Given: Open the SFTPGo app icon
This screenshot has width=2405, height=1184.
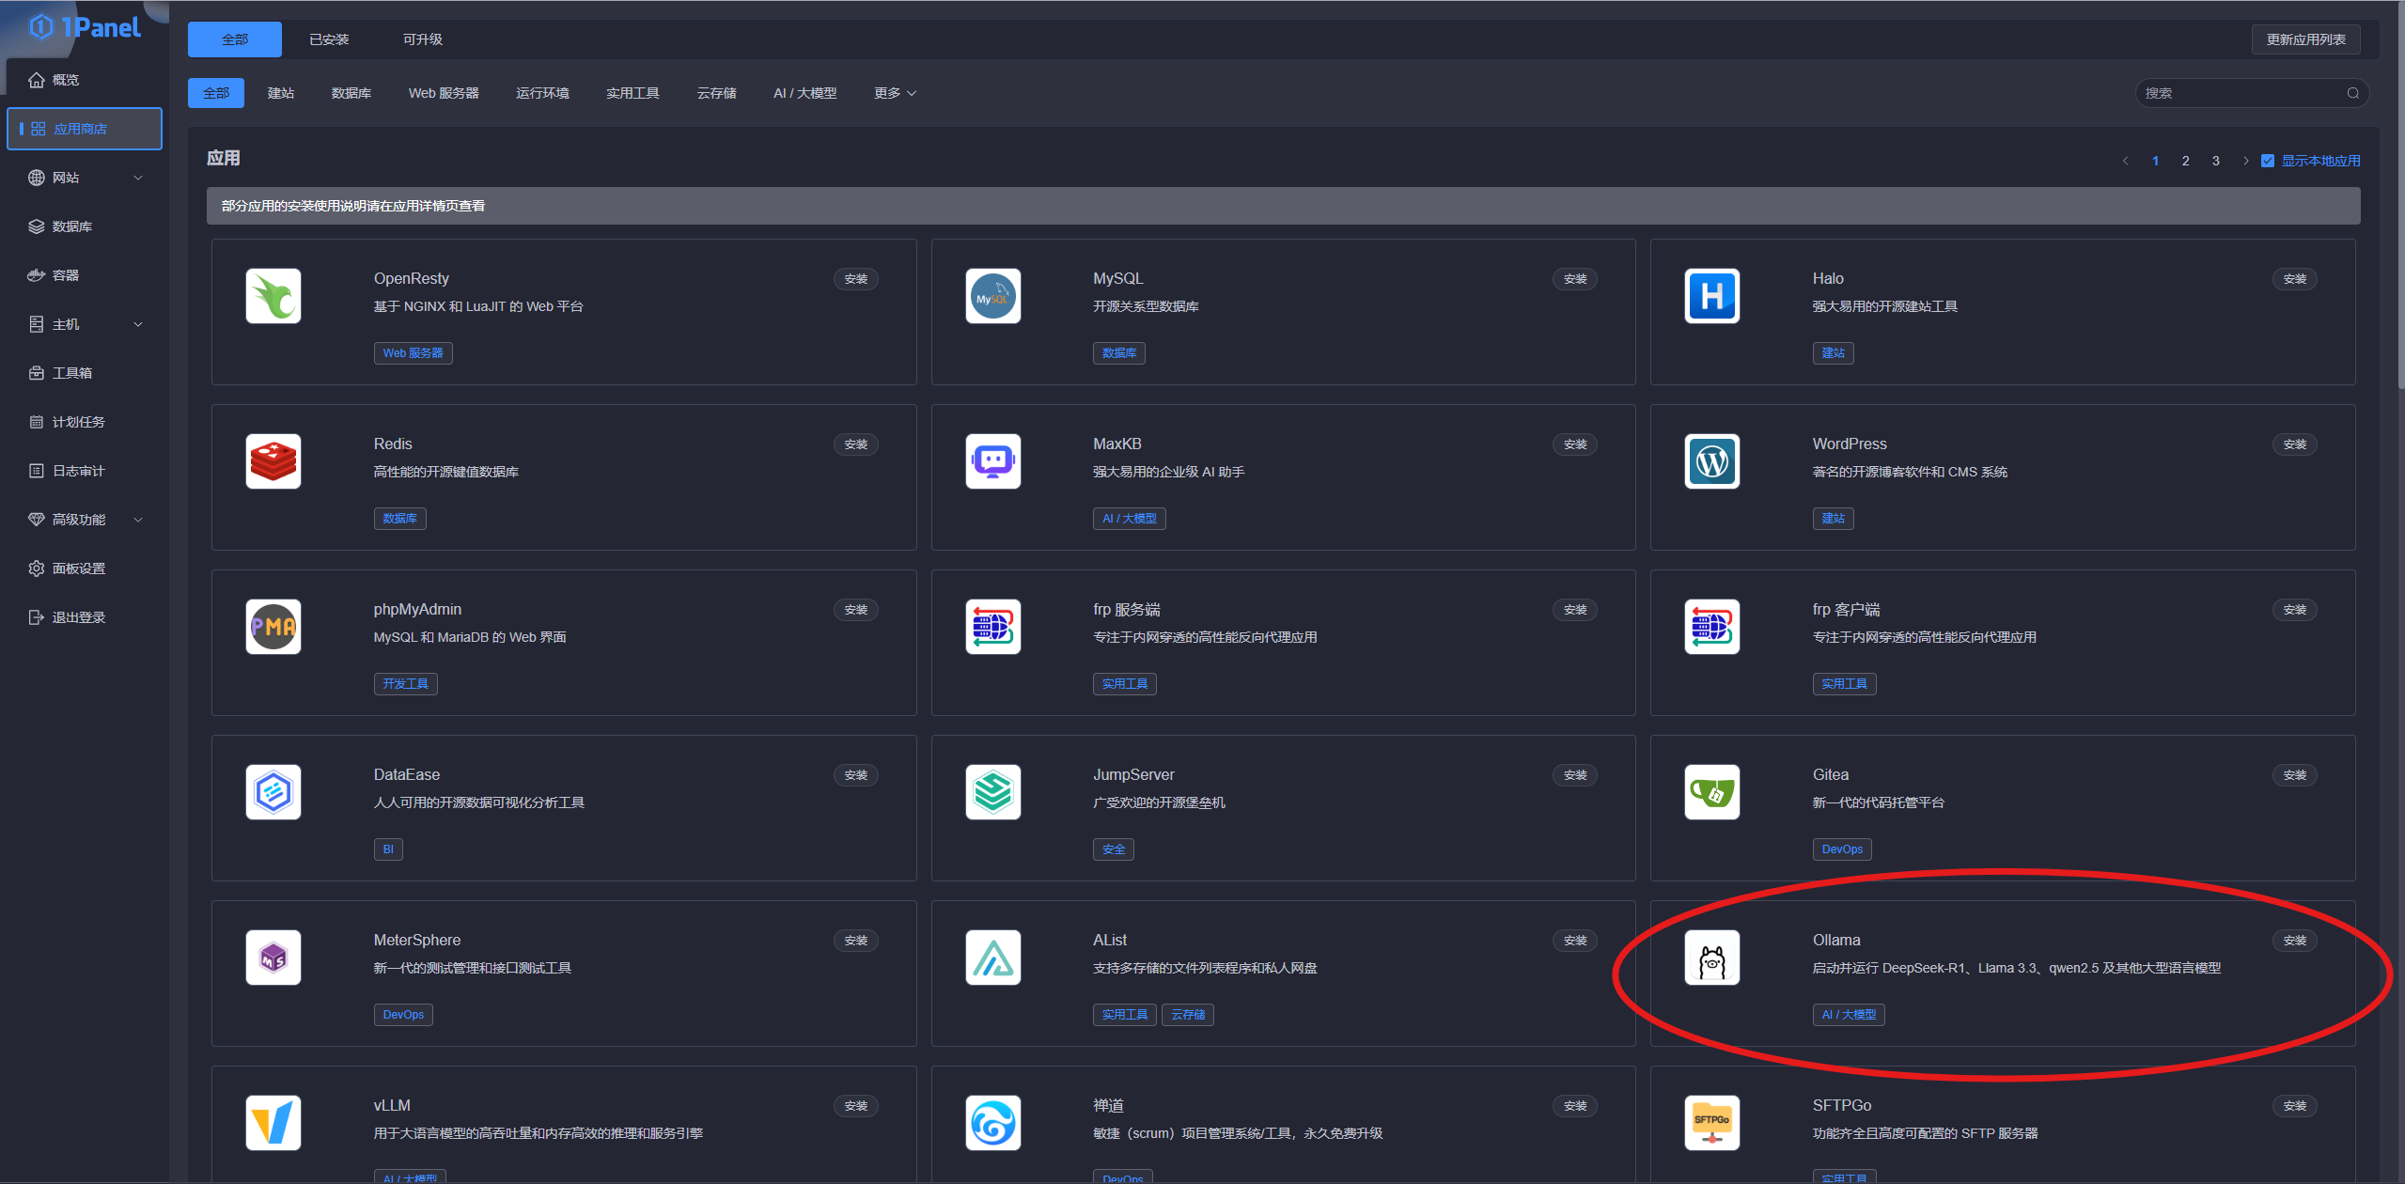Looking at the screenshot, I should tap(1711, 1123).
